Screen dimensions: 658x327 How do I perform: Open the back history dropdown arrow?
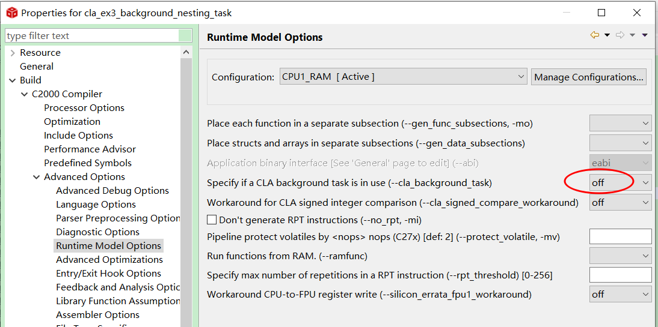pos(607,35)
